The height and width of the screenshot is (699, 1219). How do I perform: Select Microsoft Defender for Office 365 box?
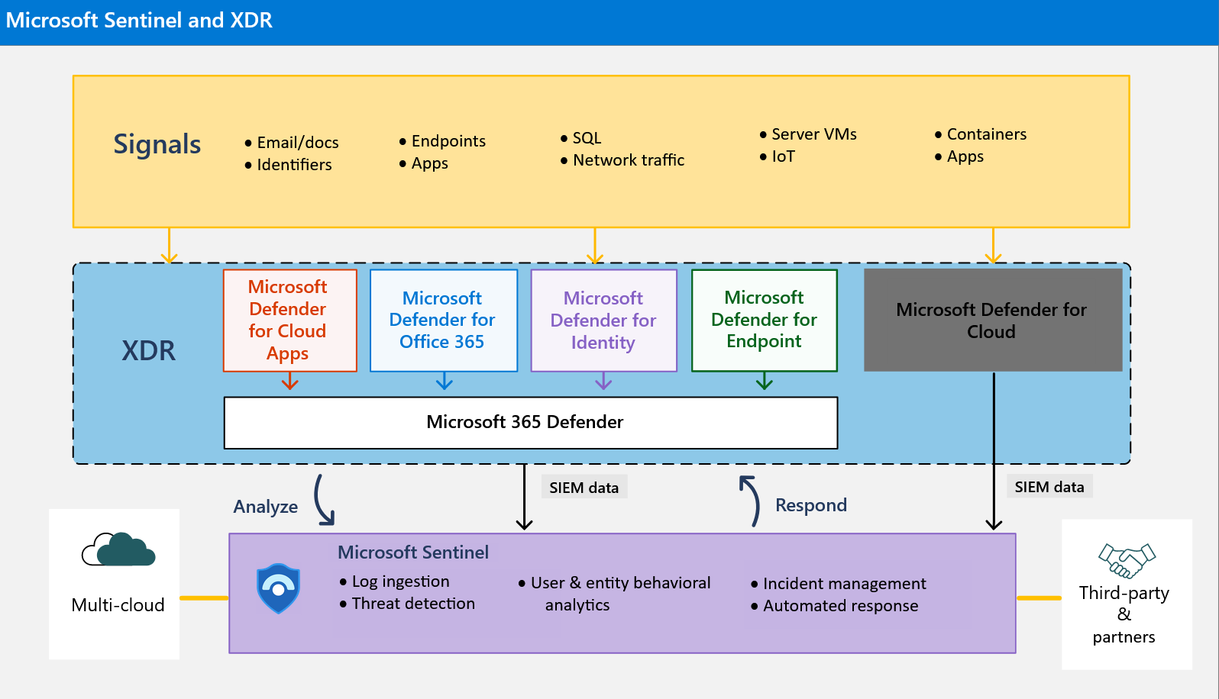[444, 321]
